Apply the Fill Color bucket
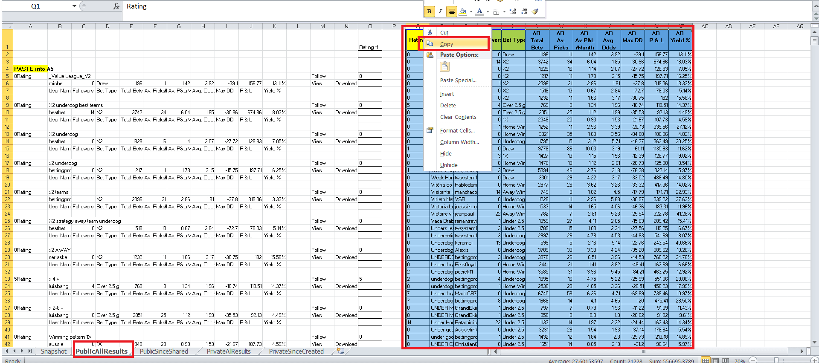The height and width of the screenshot is (363, 819). 463,12
